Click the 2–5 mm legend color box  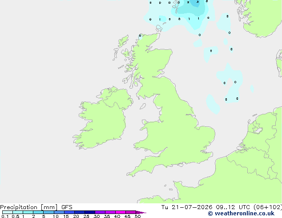[x=38, y=212]
